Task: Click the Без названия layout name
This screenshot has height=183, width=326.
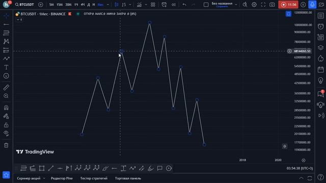Action: tap(222, 4)
